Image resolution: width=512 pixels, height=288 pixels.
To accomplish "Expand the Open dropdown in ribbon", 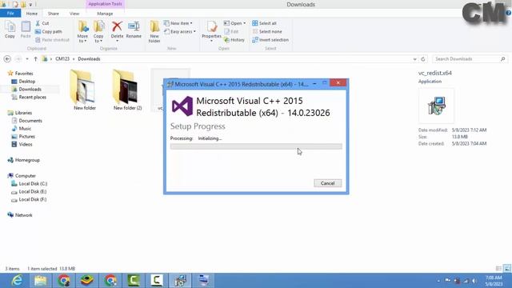I will tap(244, 23).
